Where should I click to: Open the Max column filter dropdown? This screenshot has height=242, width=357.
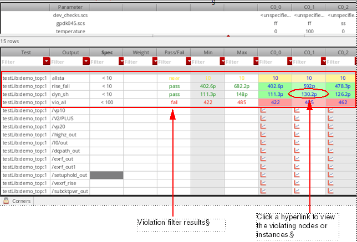pos(256,61)
